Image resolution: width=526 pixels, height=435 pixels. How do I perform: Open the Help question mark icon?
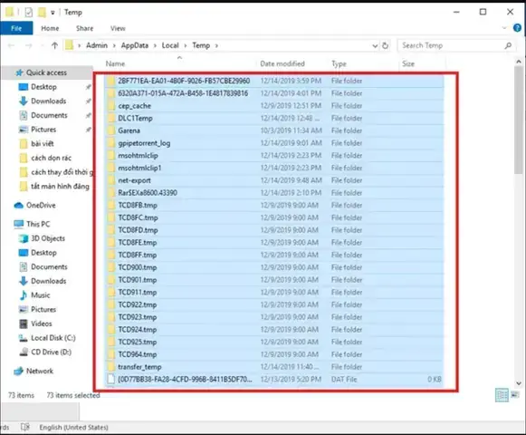(x=517, y=28)
